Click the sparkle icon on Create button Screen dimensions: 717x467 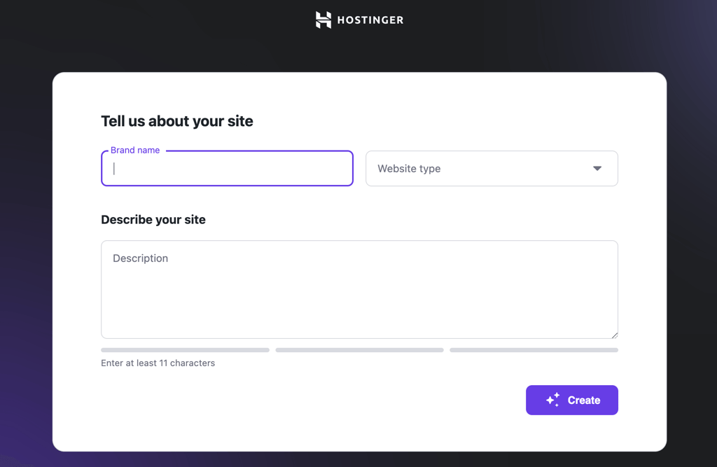553,400
